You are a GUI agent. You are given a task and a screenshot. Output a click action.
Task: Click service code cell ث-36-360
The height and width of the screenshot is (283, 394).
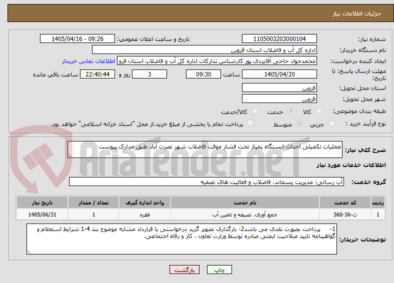click(x=345, y=214)
